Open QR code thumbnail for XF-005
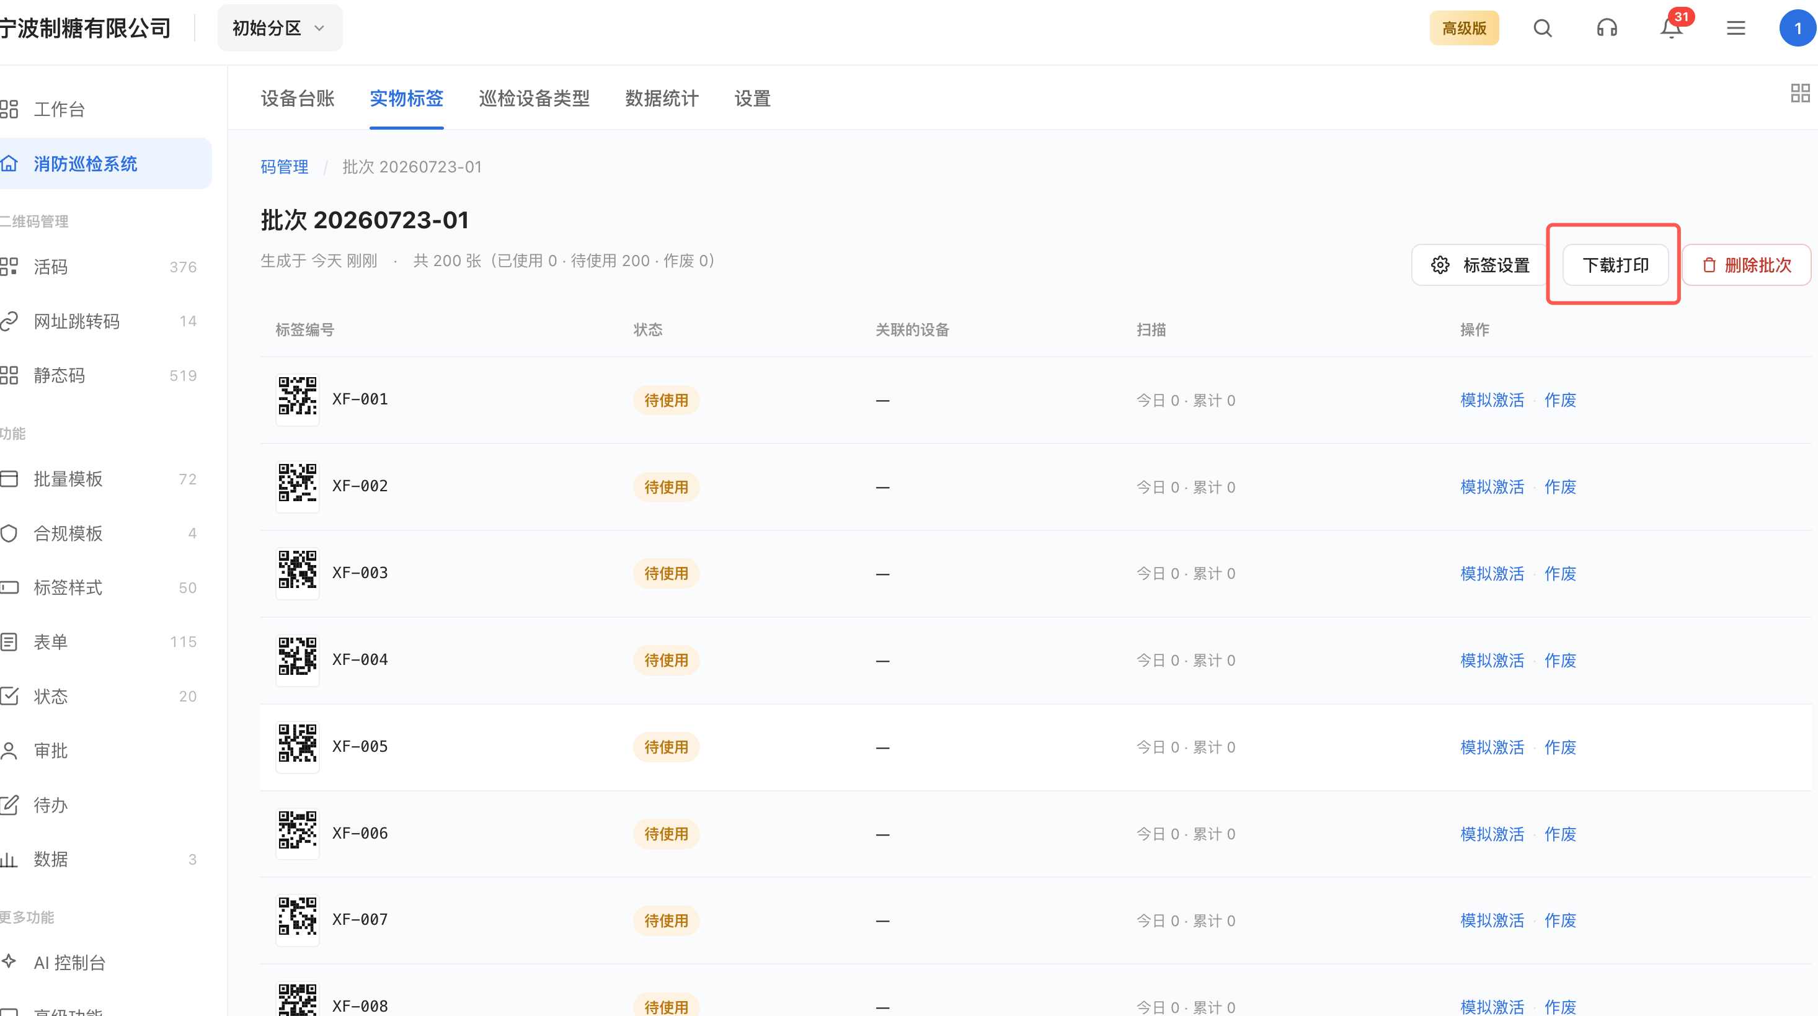This screenshot has height=1016, width=1818. (x=297, y=747)
